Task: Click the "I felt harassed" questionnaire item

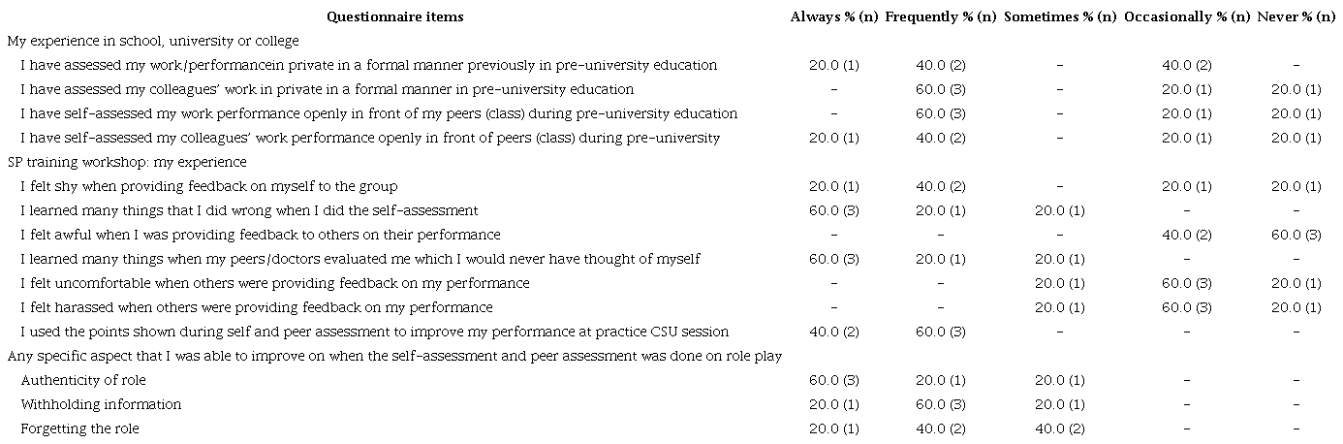Action: coord(257,307)
